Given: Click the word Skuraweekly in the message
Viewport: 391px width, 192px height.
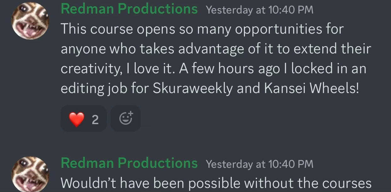Looking at the screenshot, I should 193,89.
